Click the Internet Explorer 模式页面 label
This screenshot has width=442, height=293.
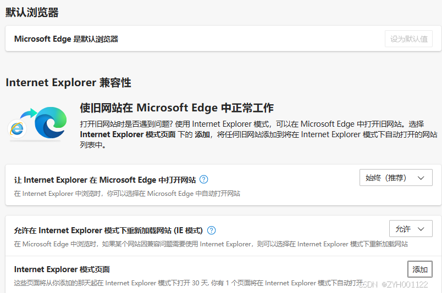(x=62, y=269)
